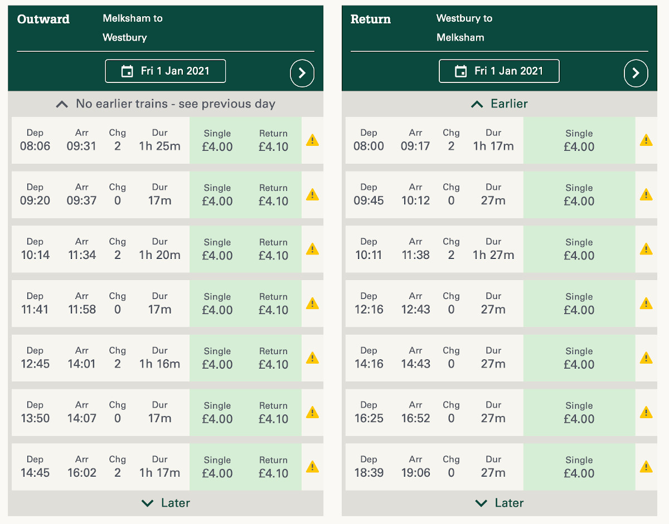Screen dimensions: 669x524
Task: Select £4.10 Return fare on 10:14 outward train
Action: (x=273, y=249)
